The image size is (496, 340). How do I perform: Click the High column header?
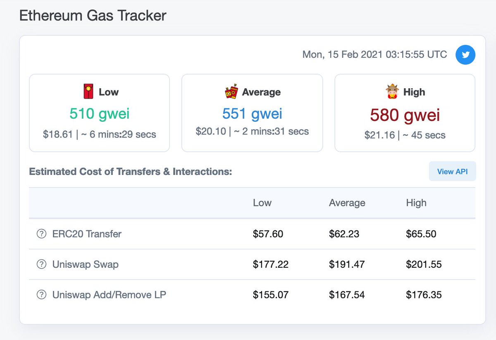416,203
